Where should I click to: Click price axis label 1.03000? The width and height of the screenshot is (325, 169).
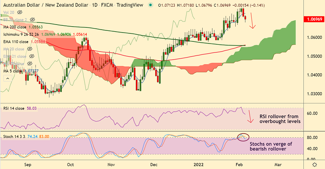coord(314,94)
